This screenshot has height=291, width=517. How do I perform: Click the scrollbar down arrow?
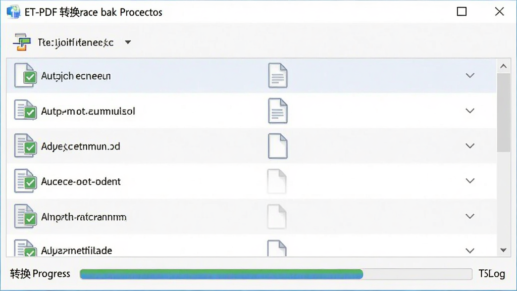pos(503,250)
